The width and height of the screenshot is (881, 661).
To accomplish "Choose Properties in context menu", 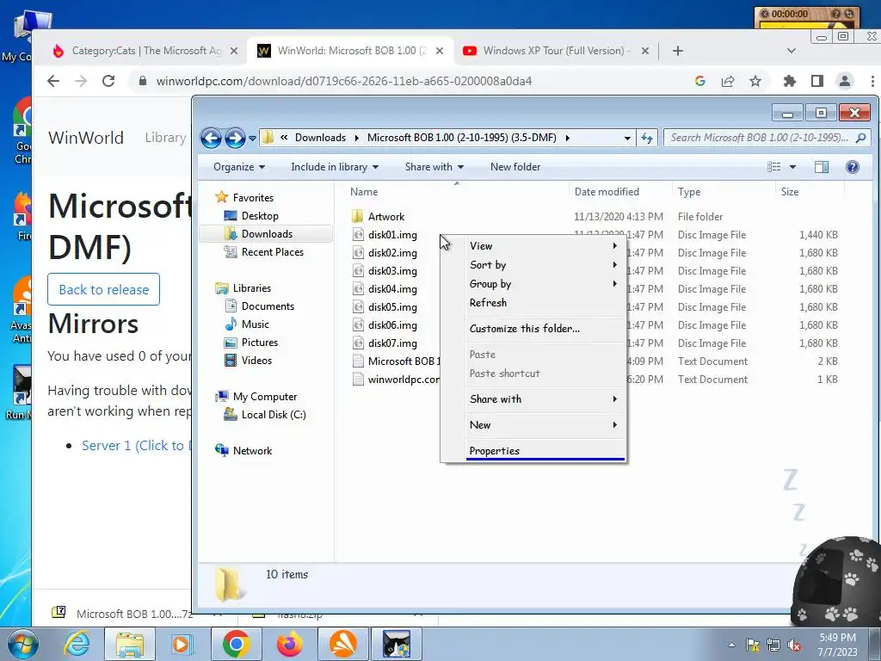I will [x=544, y=451].
